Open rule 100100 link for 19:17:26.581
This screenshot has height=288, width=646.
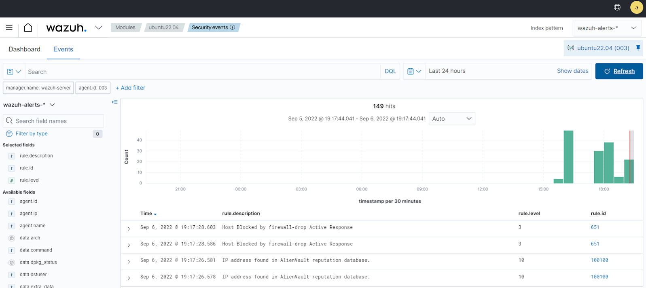pos(599,260)
